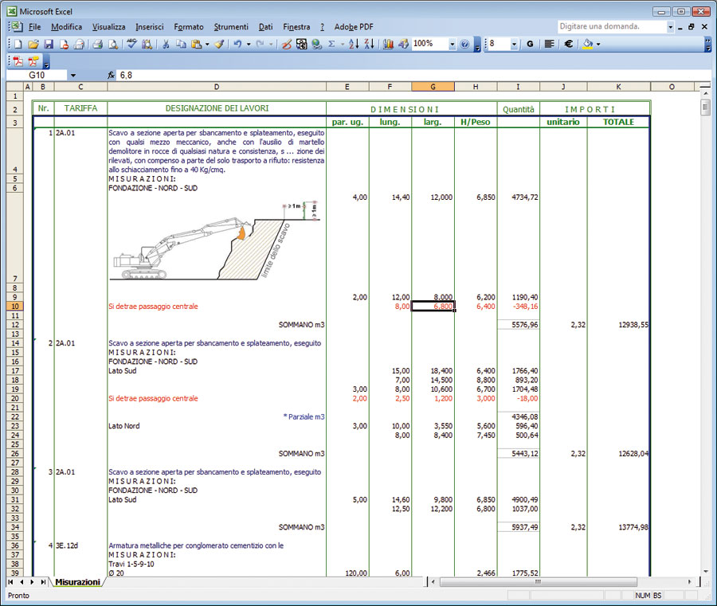Screen dimensions: 717x606
Task: Insert hyperlink globe icon
Action: pyautogui.click(x=316, y=45)
